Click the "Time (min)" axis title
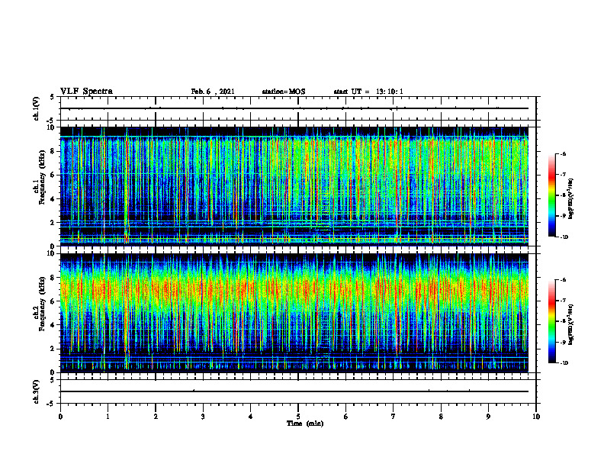This screenshot has height=467, width=604. coord(305,424)
